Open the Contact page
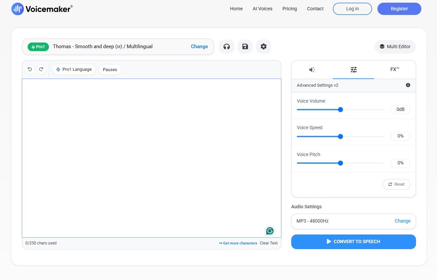The width and height of the screenshot is (437, 280). pos(315,9)
